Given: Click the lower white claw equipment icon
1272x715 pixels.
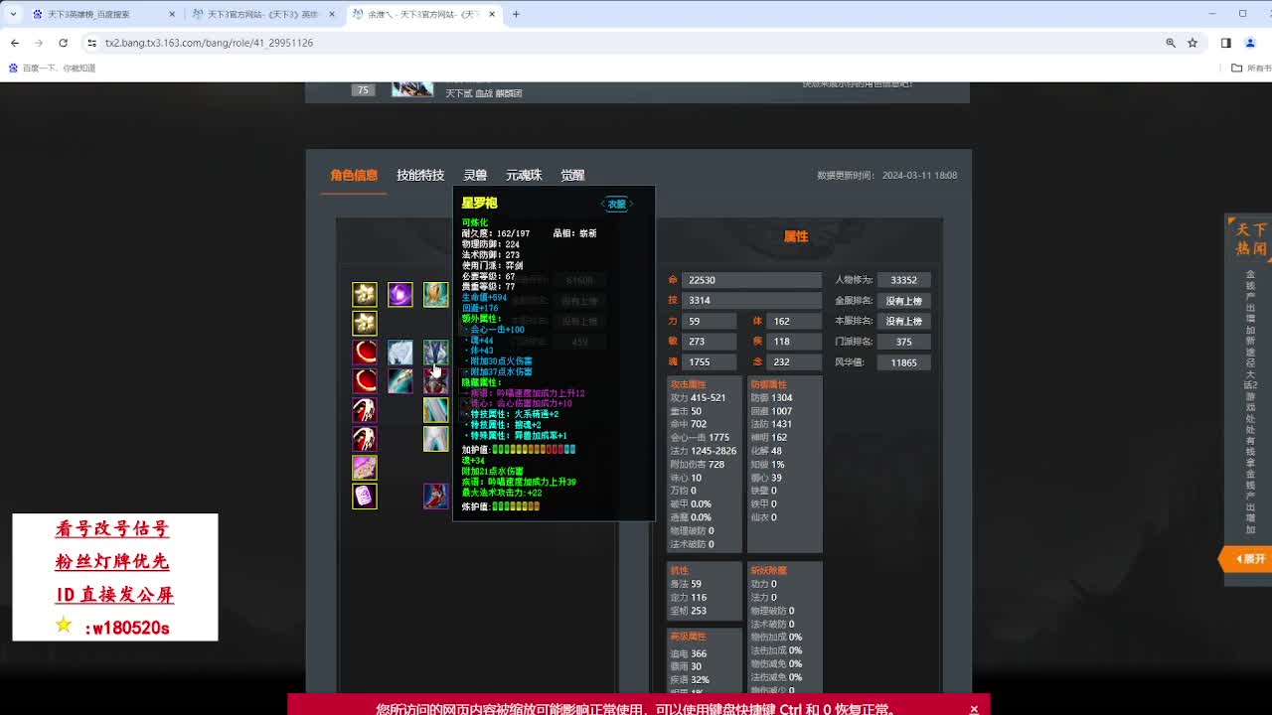Looking at the screenshot, I should (365, 438).
